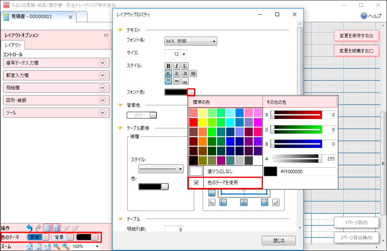Toggle the 罫線 color theme button
This screenshot has width=387, height=251.
tap(35, 237)
